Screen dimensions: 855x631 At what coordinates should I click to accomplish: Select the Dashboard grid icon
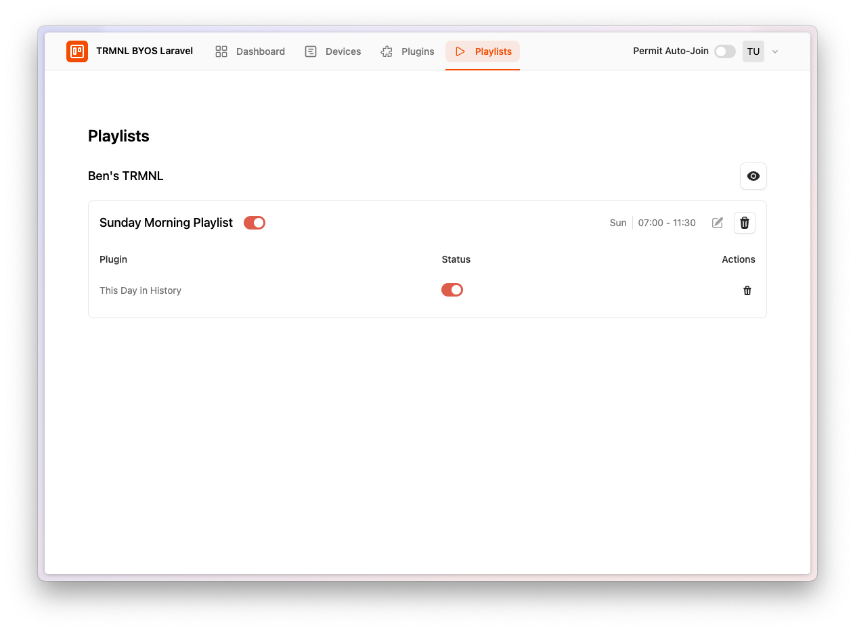[x=221, y=51]
